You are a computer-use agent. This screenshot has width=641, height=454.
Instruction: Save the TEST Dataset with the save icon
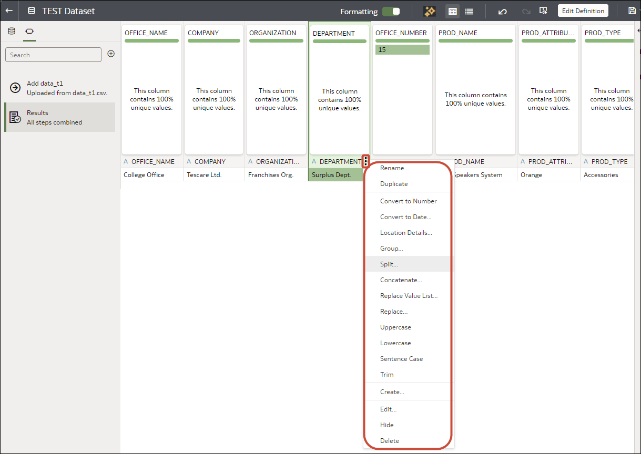[633, 10]
